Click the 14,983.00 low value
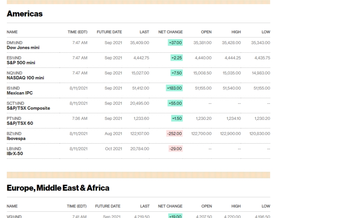Image resolution: width=349 pixels, height=218 pixels. point(261,73)
